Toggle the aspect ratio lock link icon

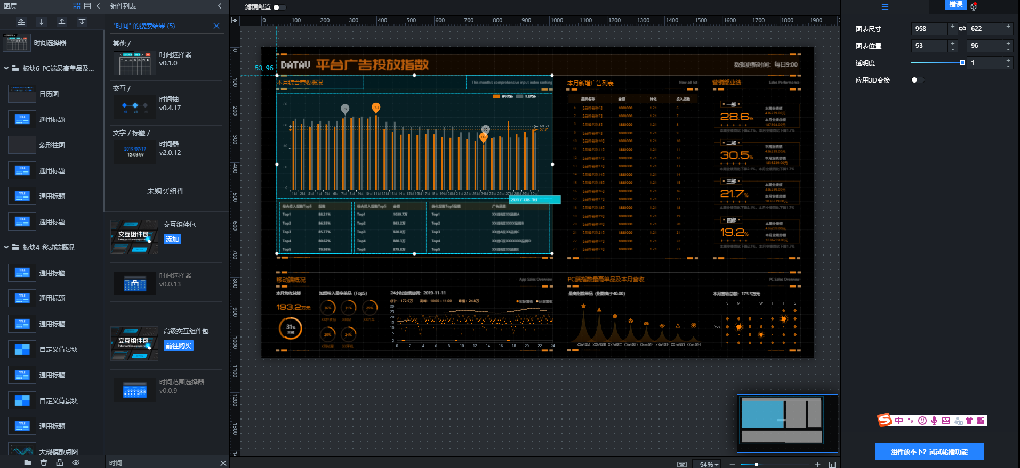962,29
